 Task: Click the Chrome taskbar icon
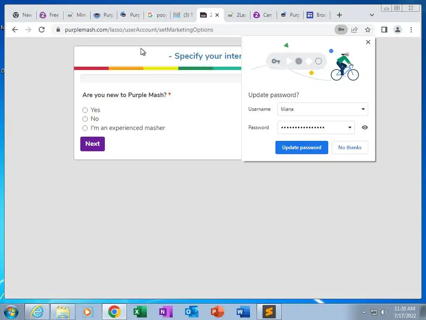pyautogui.click(x=114, y=312)
